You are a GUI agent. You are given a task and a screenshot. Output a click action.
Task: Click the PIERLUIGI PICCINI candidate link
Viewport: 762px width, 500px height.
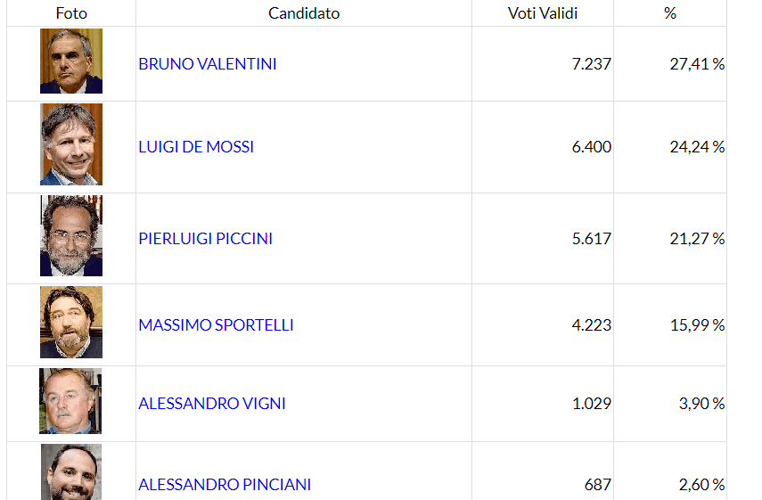pos(205,239)
